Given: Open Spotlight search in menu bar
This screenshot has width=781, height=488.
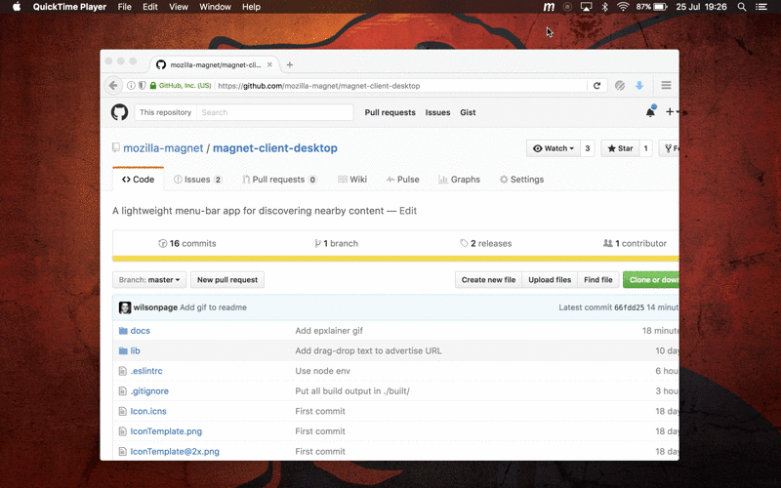Looking at the screenshot, I should coord(742,7).
